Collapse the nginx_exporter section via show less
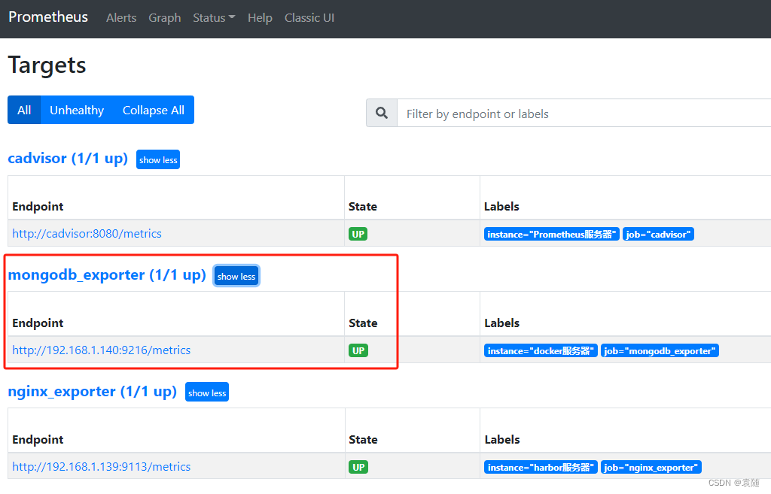Viewport: 771px width, 494px height. click(x=206, y=392)
